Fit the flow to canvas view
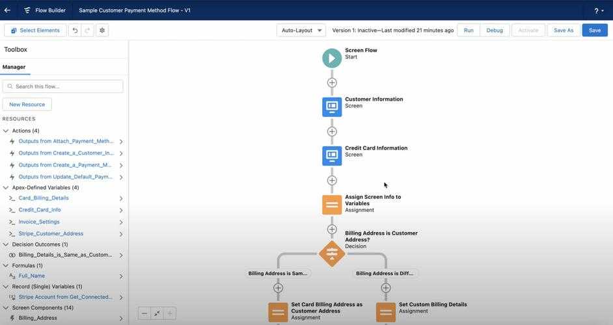This screenshot has height=325, width=613. (157, 313)
